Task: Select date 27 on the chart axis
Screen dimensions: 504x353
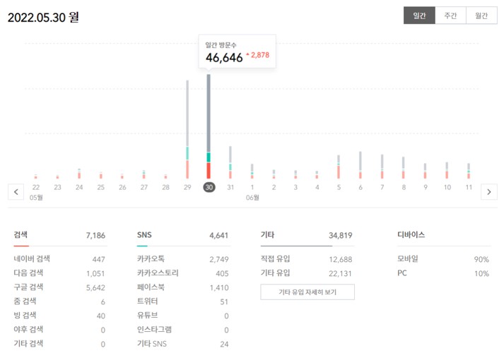Action: pos(144,187)
